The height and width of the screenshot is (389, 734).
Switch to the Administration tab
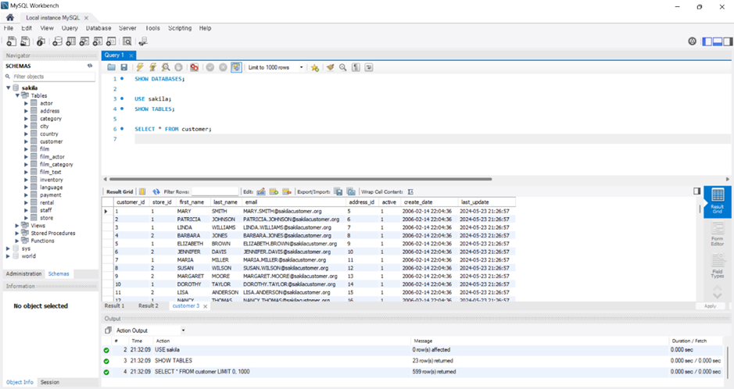click(x=24, y=273)
